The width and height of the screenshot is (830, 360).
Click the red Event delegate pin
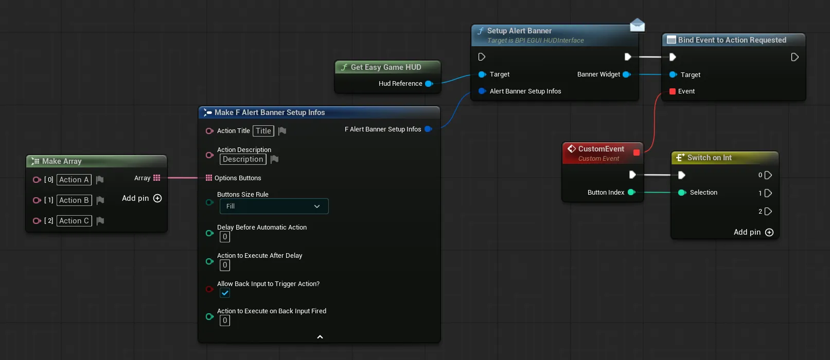coord(673,91)
